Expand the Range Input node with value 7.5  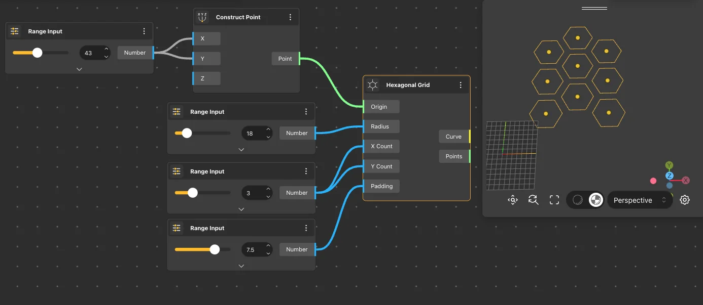[241, 266]
